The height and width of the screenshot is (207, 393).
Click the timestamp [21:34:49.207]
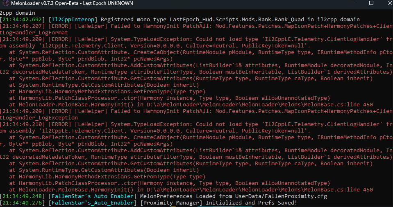(x=23, y=26)
